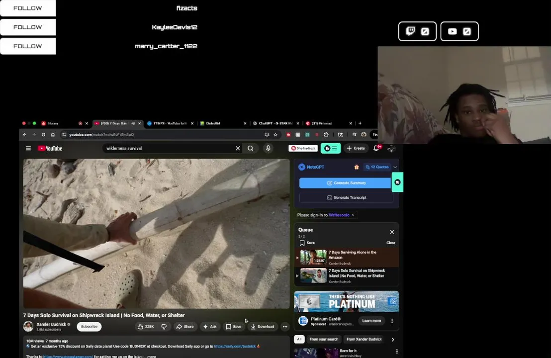
Task: Clear the queue
Action: pos(391,243)
